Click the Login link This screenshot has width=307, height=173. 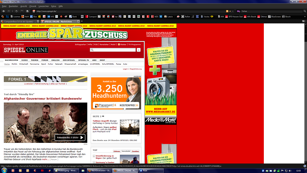click(x=125, y=69)
